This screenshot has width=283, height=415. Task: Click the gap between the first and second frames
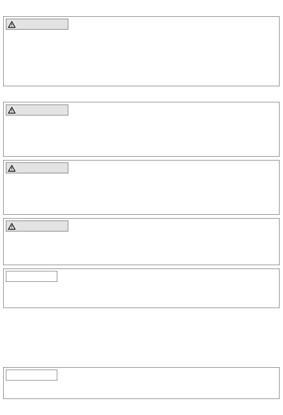[x=141, y=94]
